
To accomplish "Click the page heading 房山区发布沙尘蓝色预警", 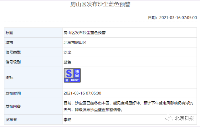I will tap(100, 4).
